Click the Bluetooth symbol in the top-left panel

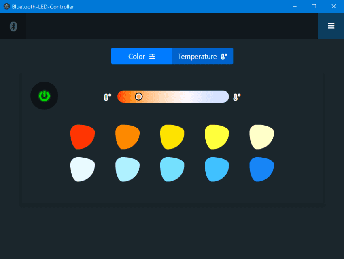click(13, 26)
